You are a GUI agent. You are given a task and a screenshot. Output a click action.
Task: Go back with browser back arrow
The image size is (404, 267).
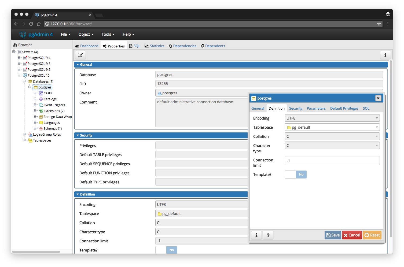tap(16, 24)
